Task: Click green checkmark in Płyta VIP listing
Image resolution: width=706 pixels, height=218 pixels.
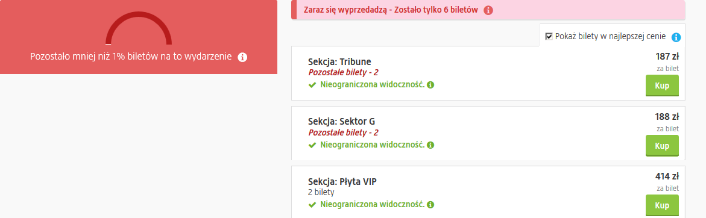Action: [x=312, y=205]
